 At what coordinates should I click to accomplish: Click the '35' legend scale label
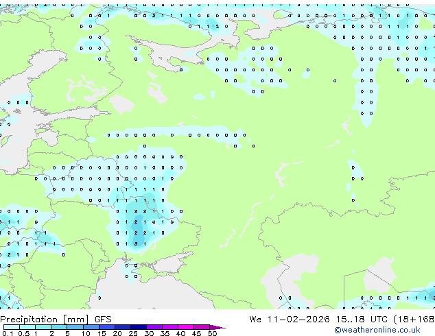(165, 333)
